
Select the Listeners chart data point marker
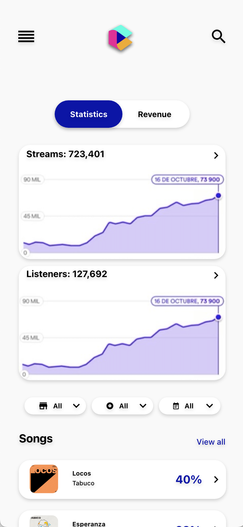coord(218,317)
